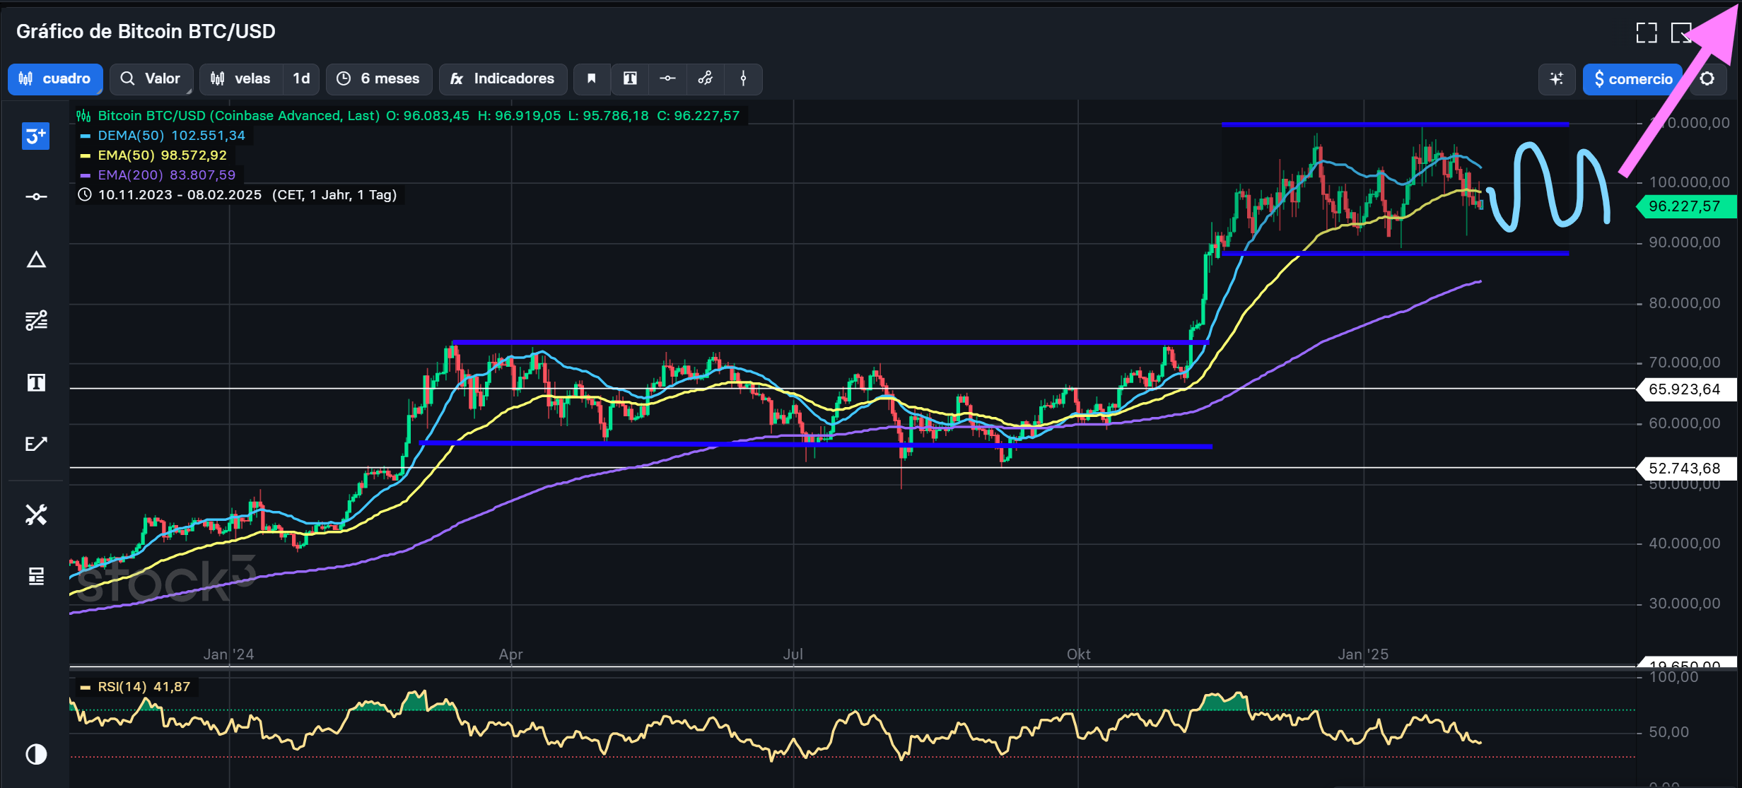Open the trend lines drawing tool in sidebar
This screenshot has width=1742, height=788.
point(36,320)
